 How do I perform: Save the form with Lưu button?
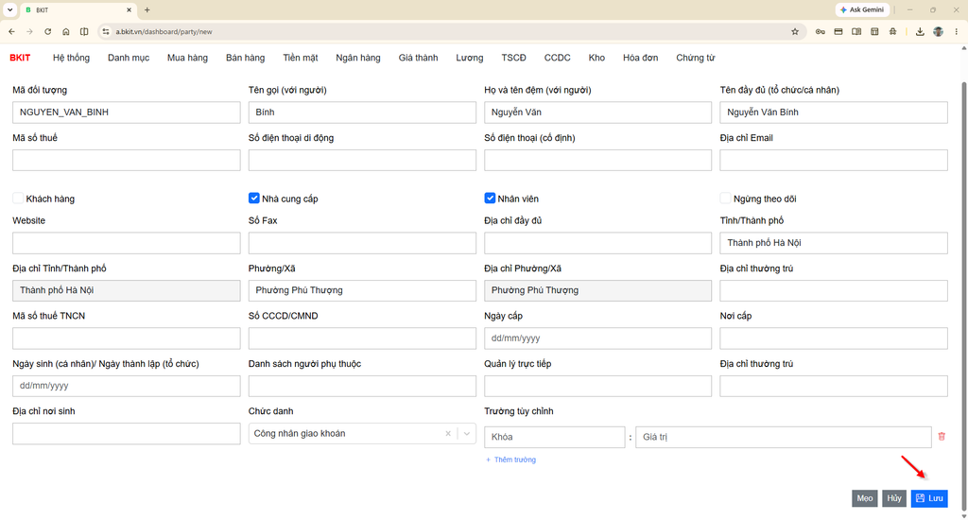pyautogui.click(x=929, y=497)
